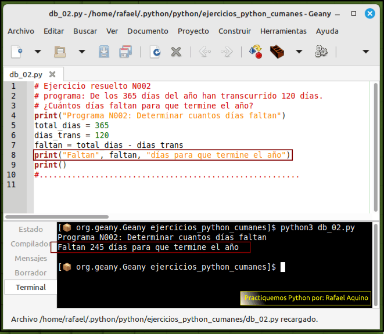Click the Save All icon
This screenshot has width=384, height=334.
click(x=125, y=52)
